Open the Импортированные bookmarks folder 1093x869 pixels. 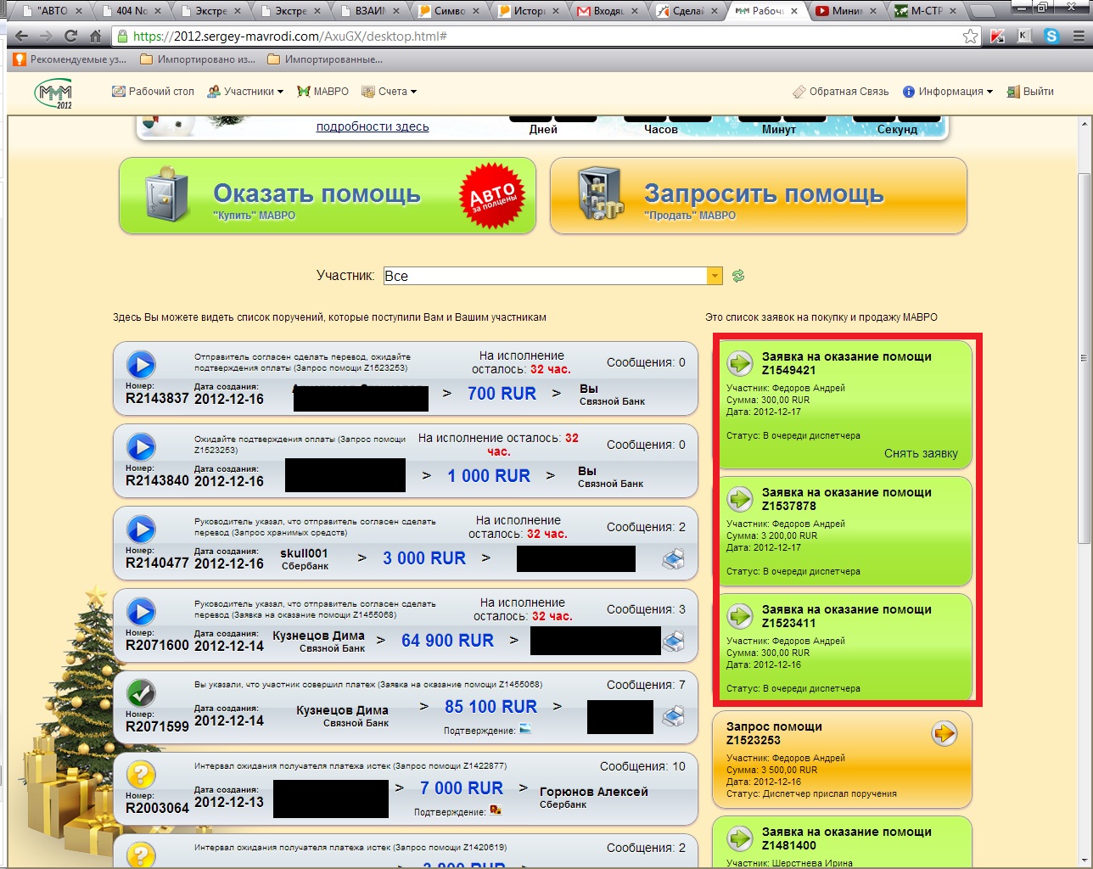[x=325, y=59]
